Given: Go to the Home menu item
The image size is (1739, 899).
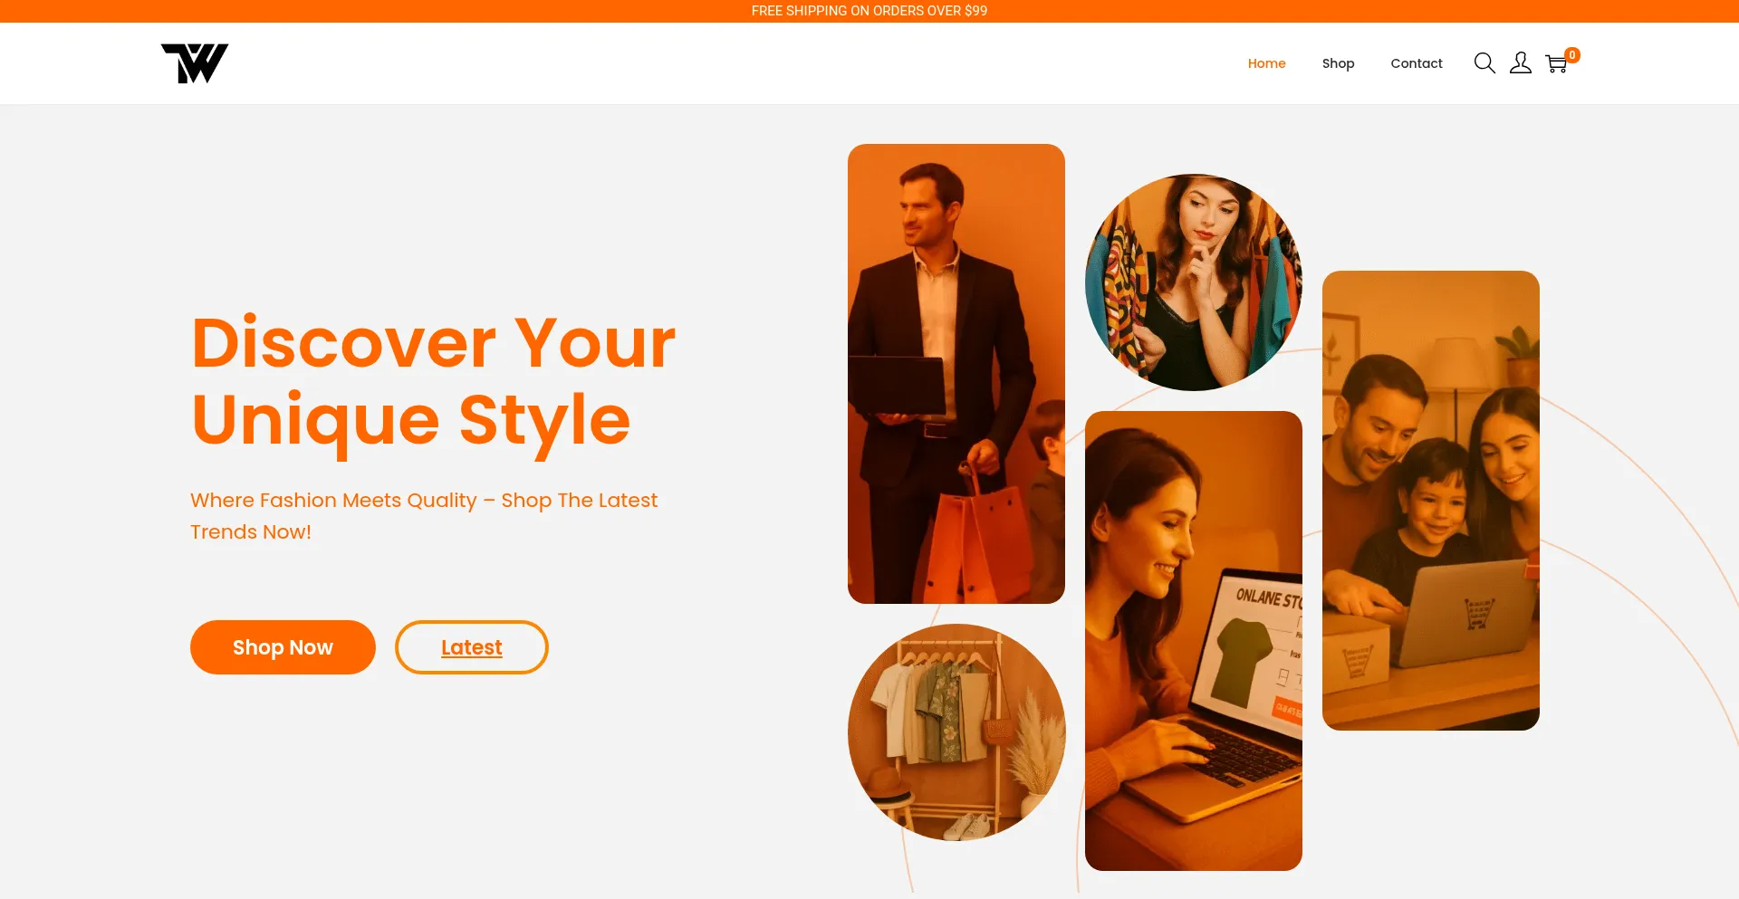Looking at the screenshot, I should click(1266, 63).
